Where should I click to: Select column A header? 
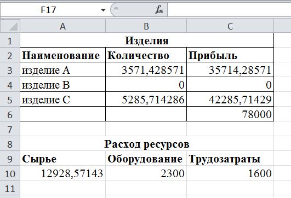coord(62,26)
